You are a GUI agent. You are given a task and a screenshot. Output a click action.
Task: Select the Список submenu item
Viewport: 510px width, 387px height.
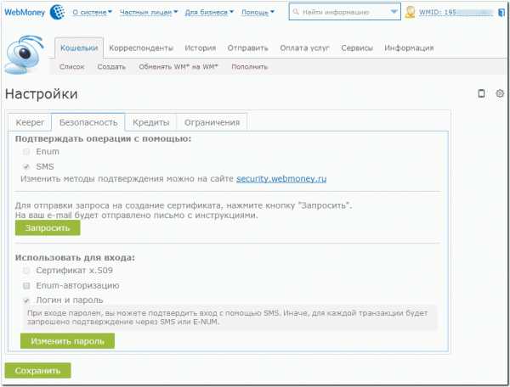(x=72, y=67)
